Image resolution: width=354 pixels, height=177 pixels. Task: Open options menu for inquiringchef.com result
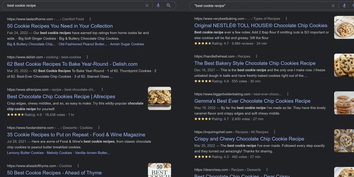coord(275,132)
